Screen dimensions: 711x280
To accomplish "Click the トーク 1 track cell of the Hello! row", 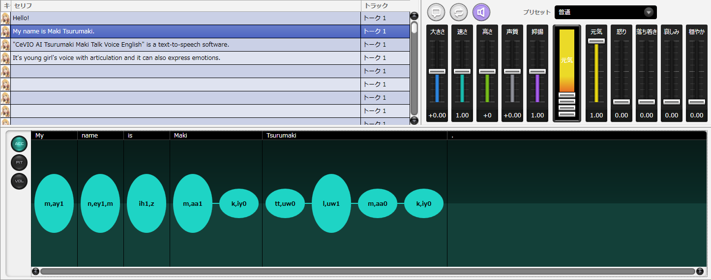I will 385,18.
